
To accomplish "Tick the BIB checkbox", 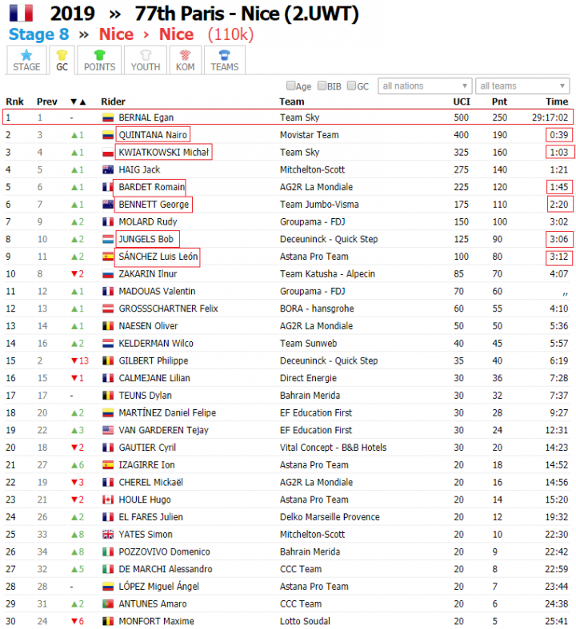I will pos(322,86).
